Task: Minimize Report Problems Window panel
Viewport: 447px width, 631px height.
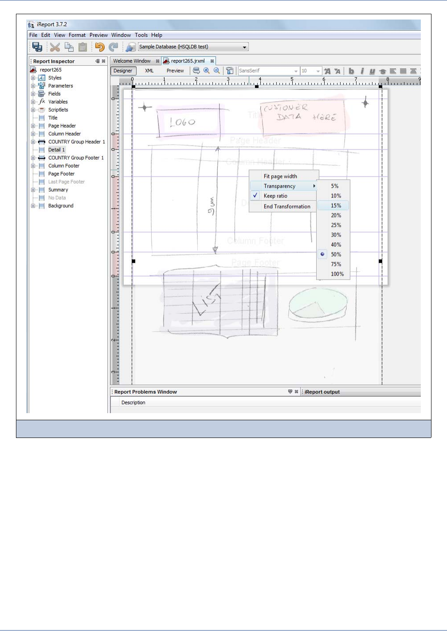Action: 290,392
